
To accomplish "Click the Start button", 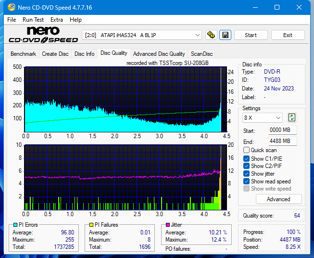I will (251, 35).
